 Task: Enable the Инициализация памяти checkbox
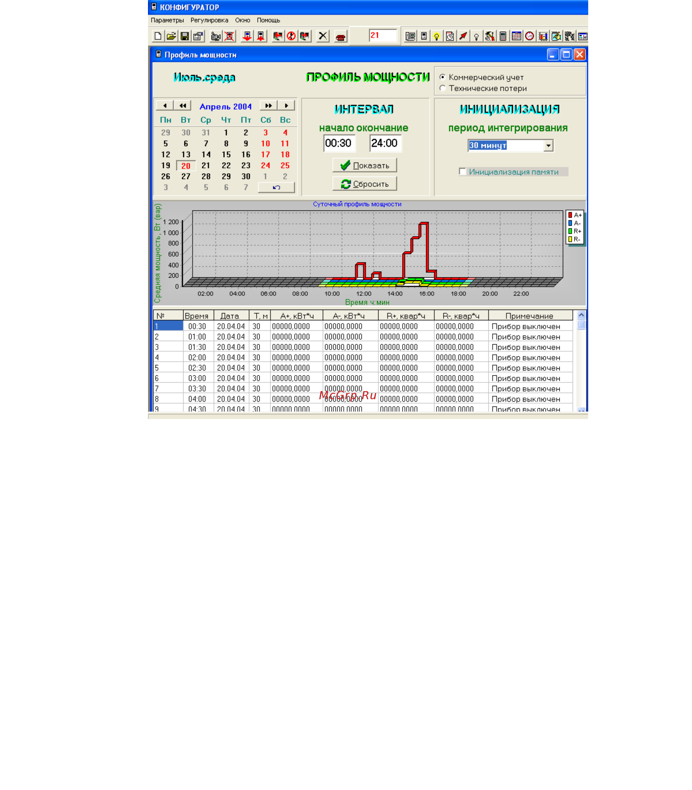click(462, 172)
